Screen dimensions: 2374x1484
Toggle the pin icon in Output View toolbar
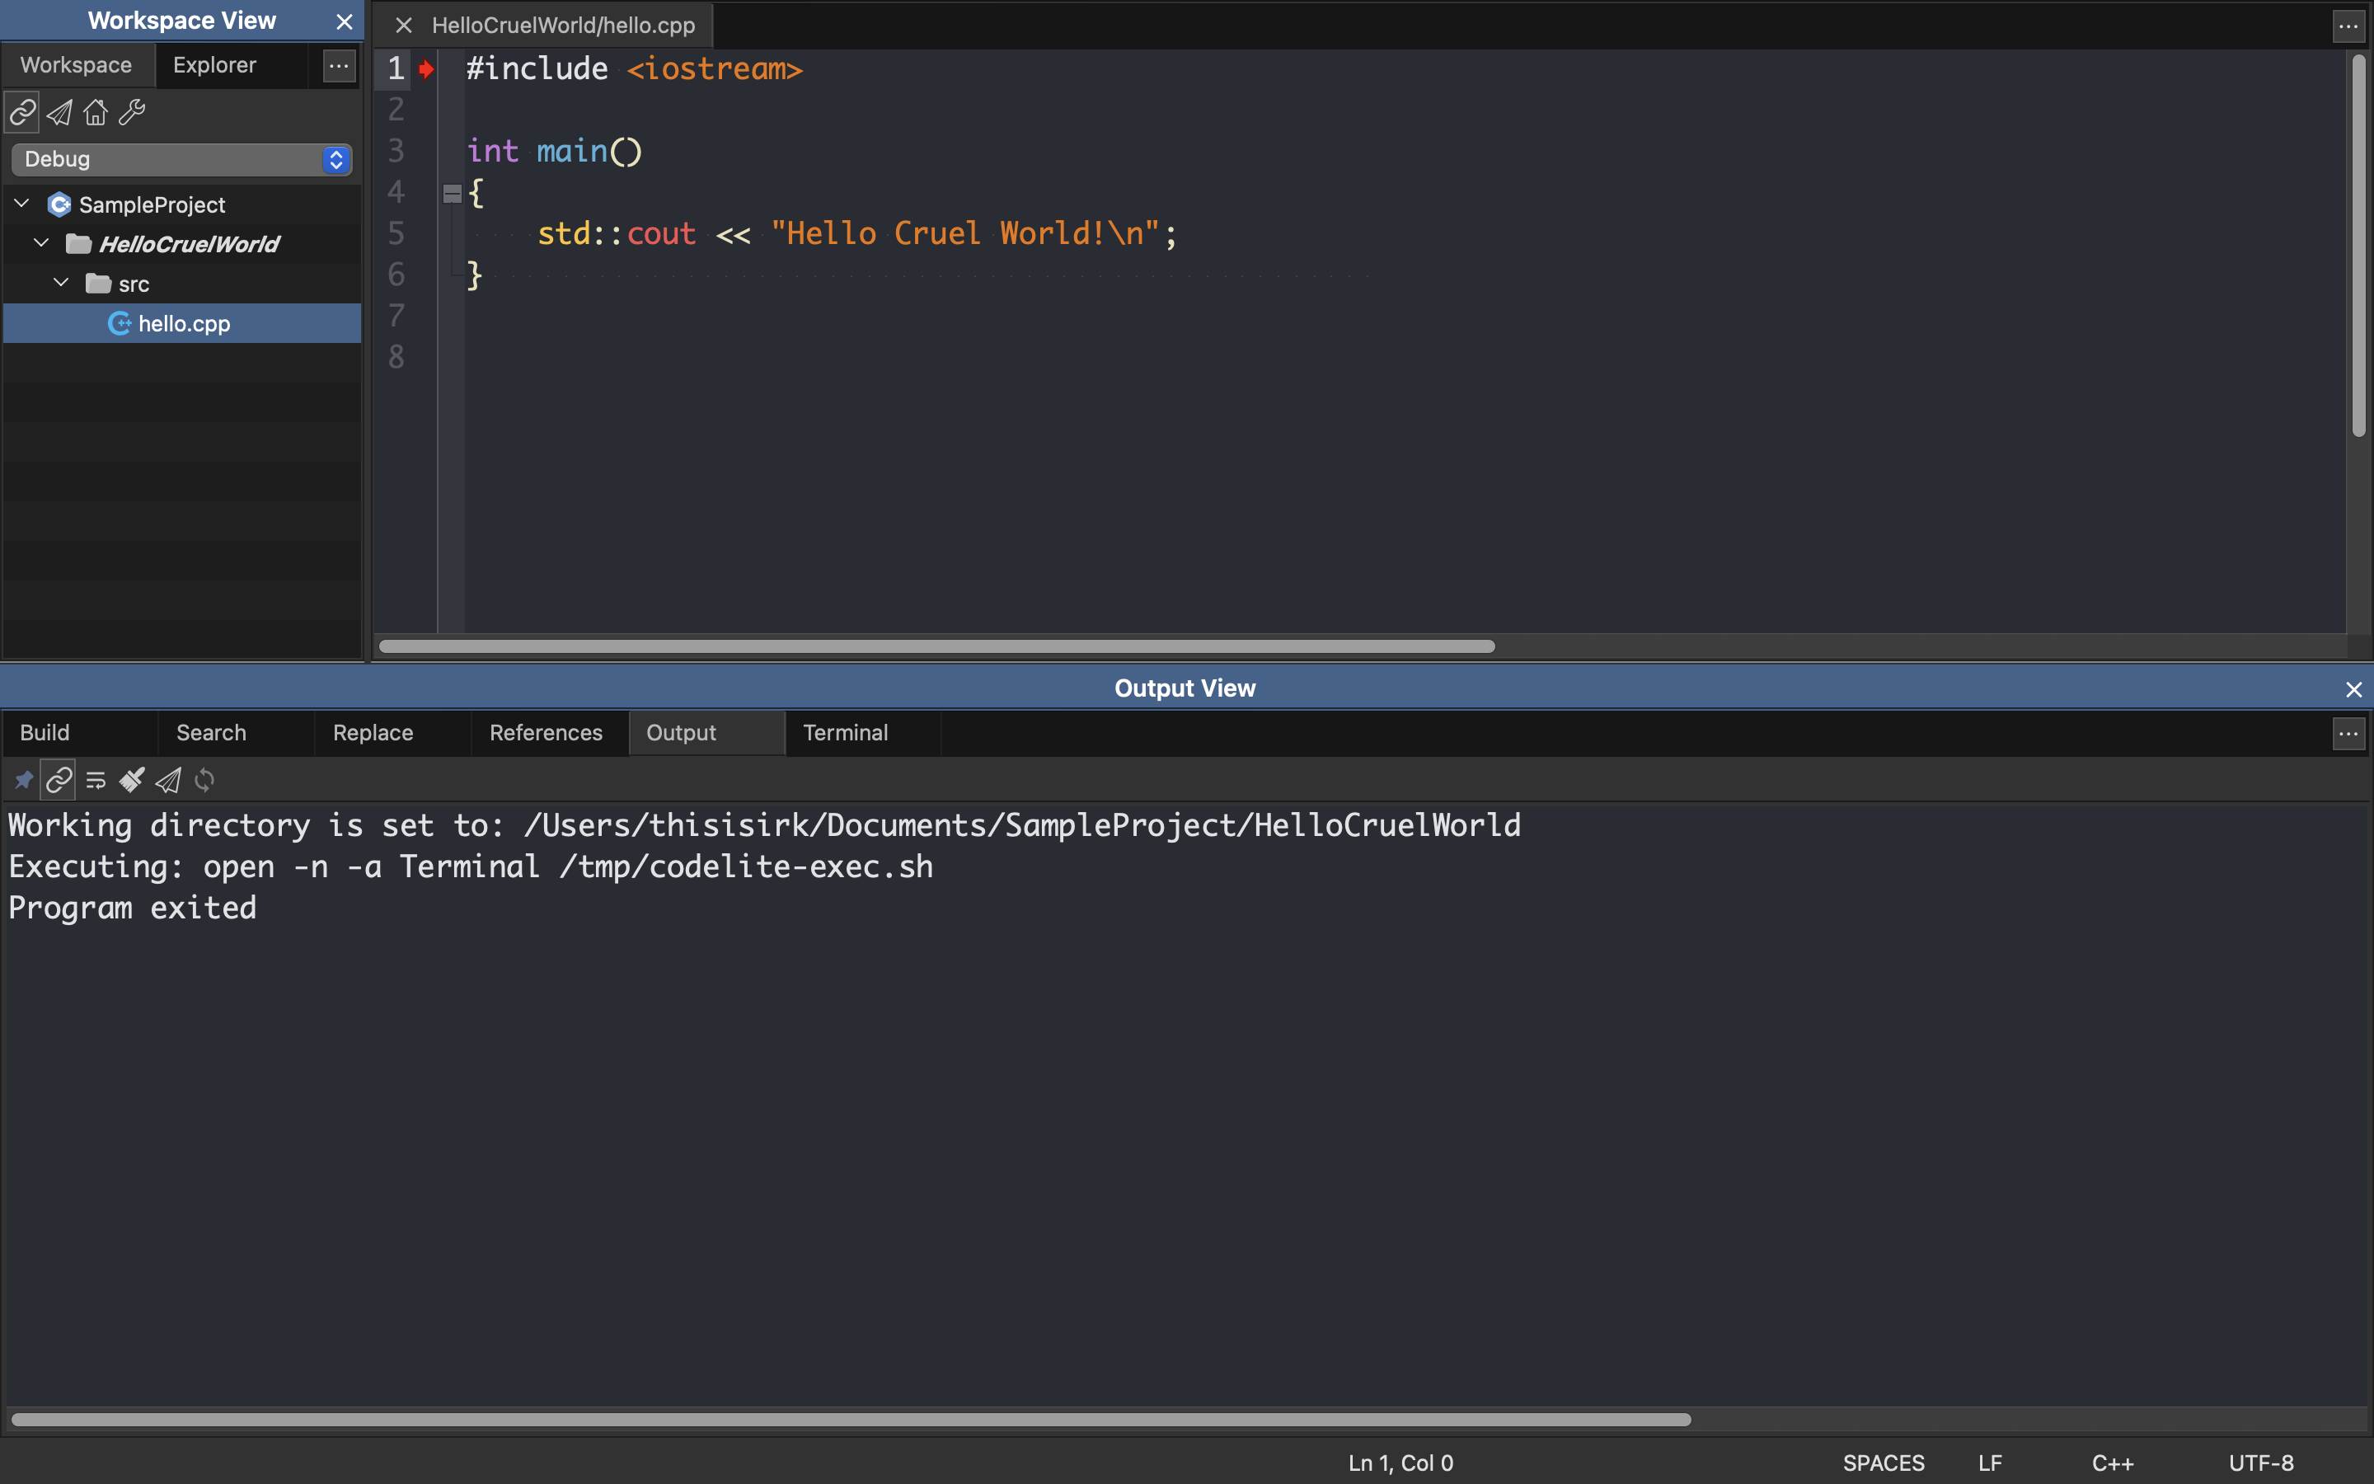(22, 780)
